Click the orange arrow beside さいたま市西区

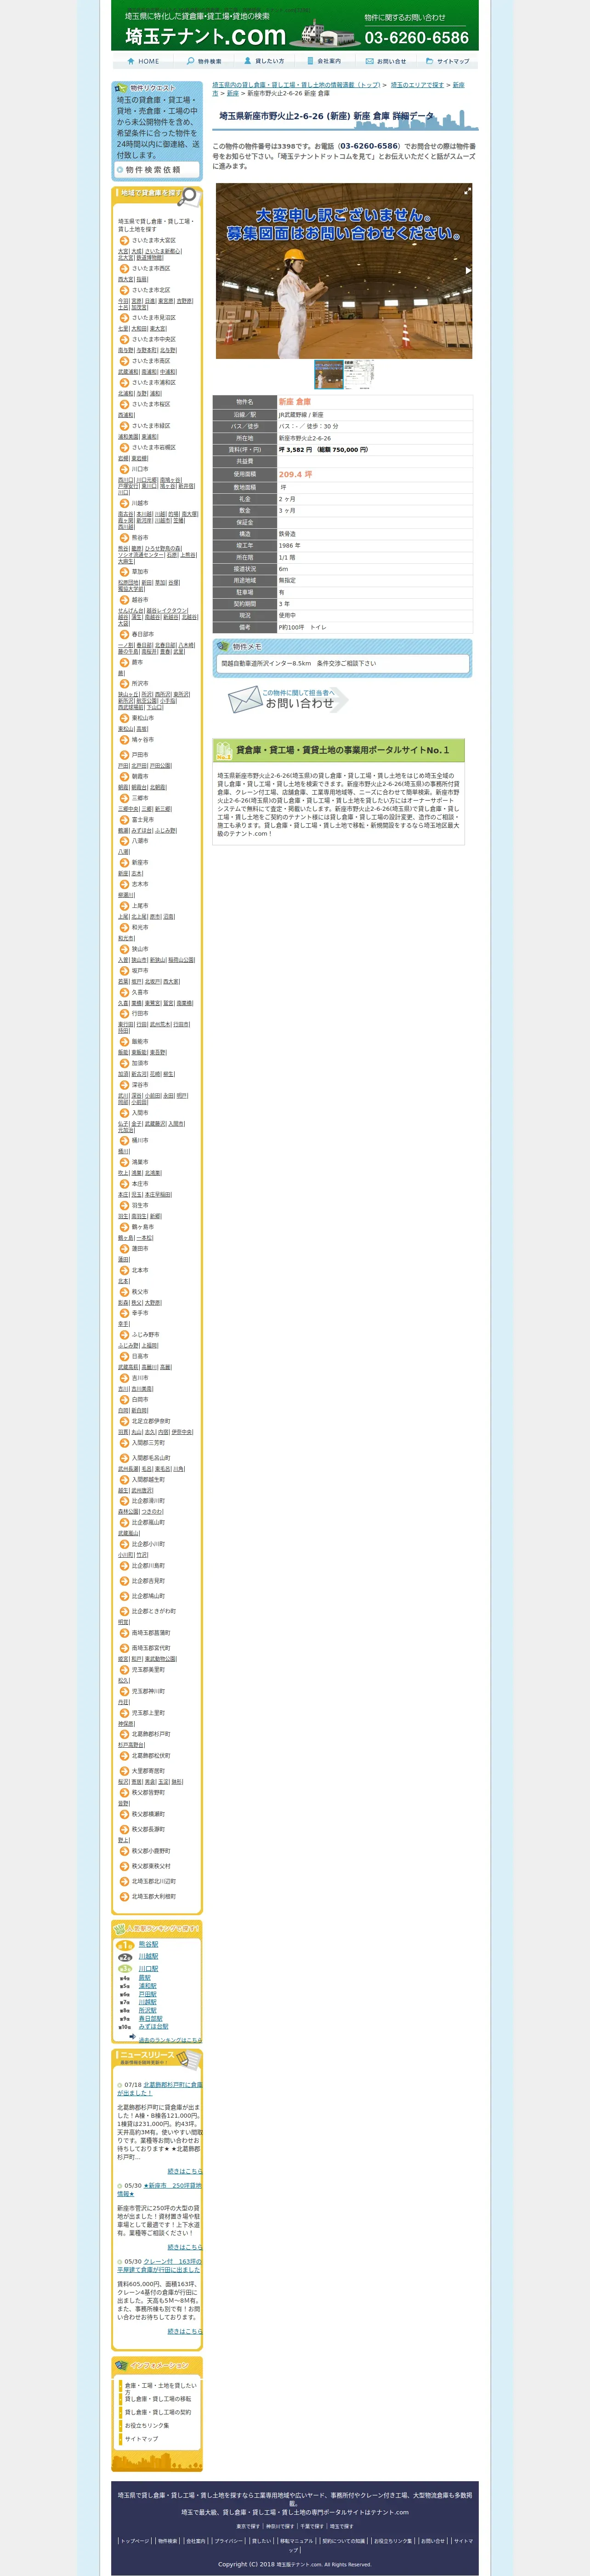click(x=125, y=269)
